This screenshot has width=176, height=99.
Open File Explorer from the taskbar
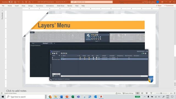56,97
